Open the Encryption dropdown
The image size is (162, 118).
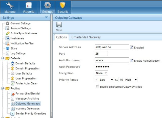pos(102,73)
